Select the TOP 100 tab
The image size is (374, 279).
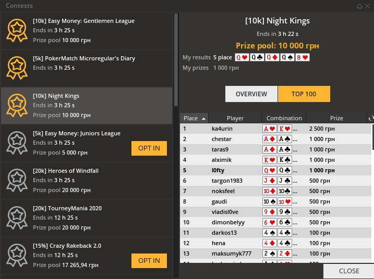pyautogui.click(x=304, y=94)
